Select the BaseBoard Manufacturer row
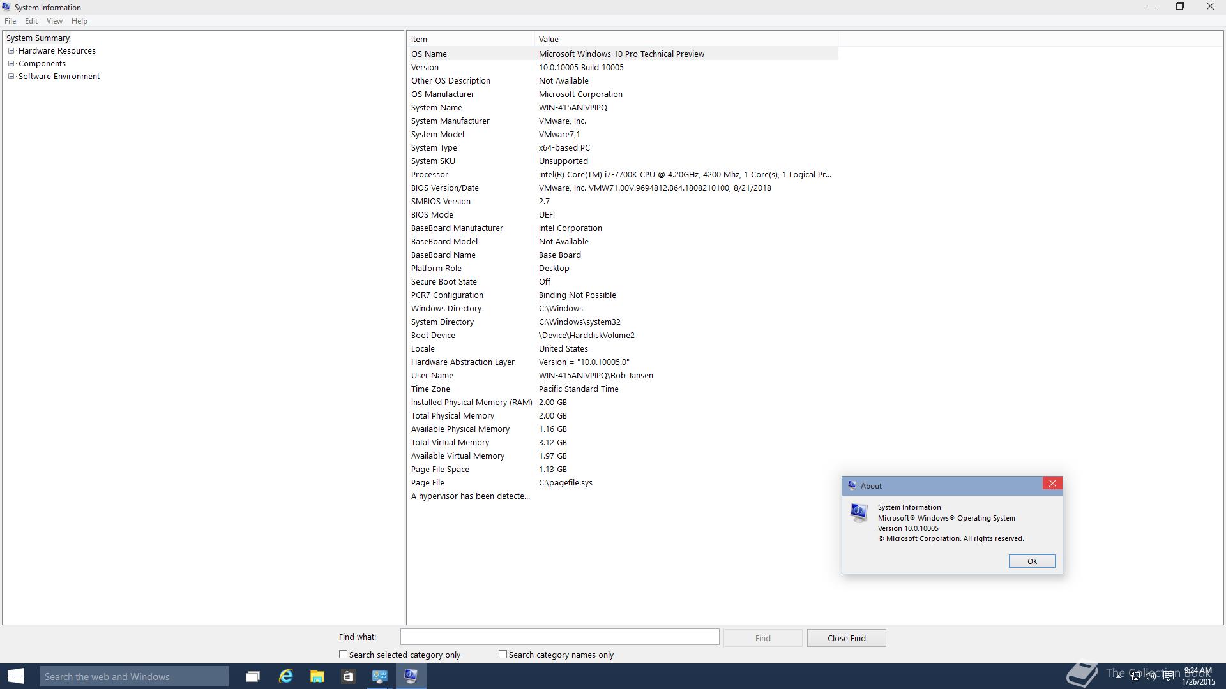1226x689 pixels. [x=623, y=228]
